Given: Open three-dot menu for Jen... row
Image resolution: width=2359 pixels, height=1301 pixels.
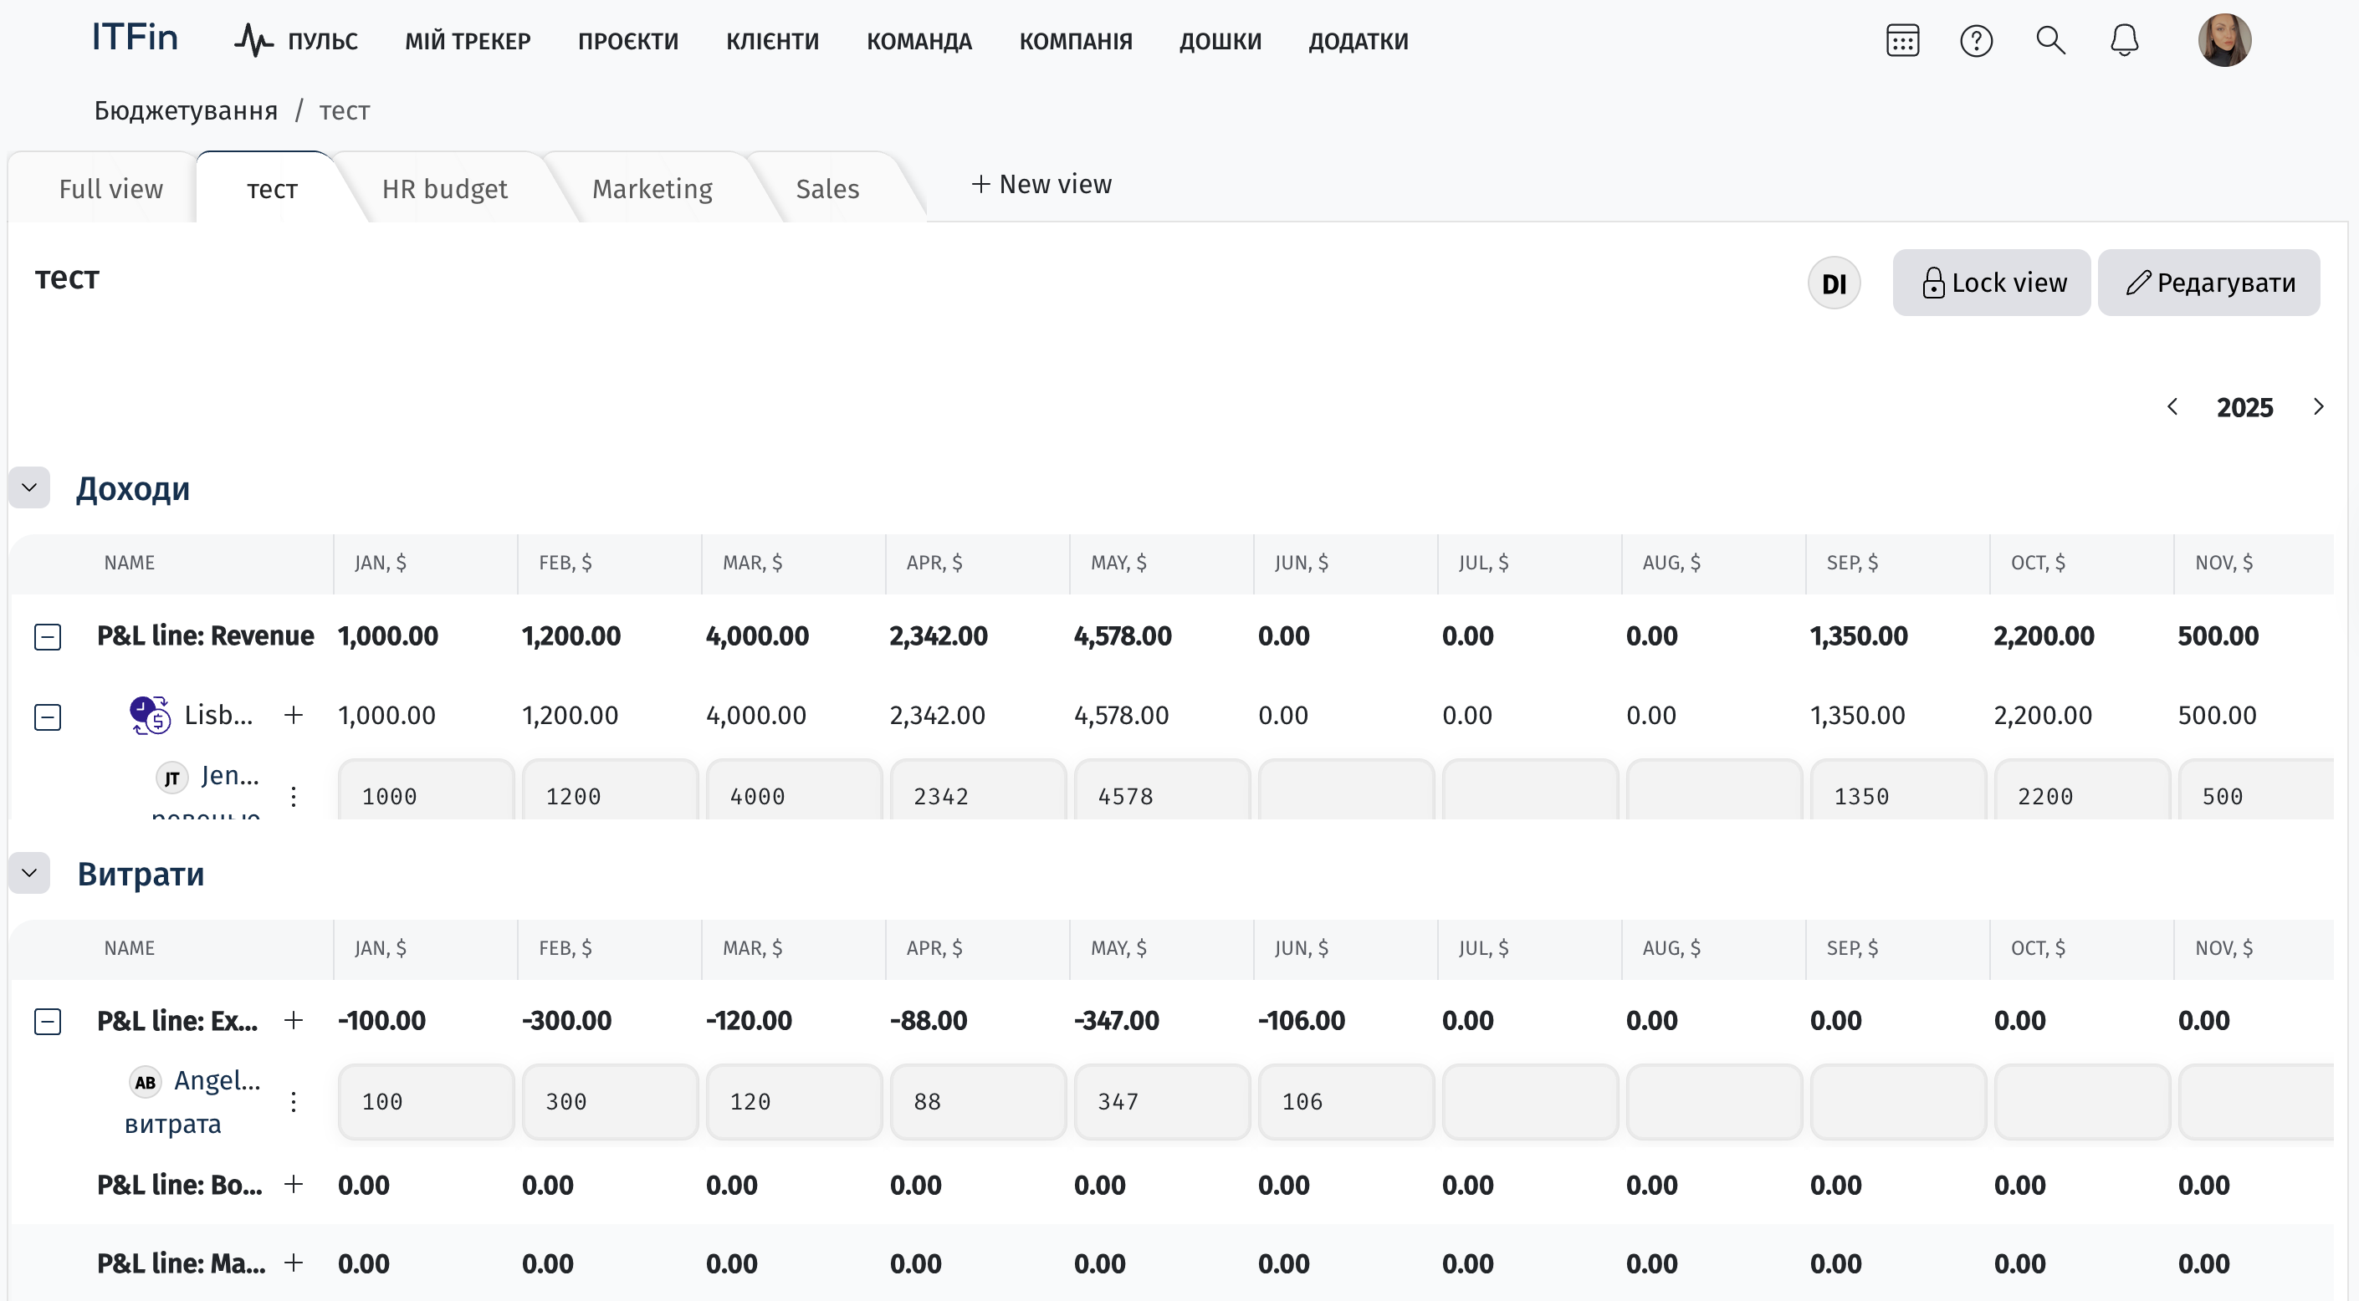Looking at the screenshot, I should [x=293, y=796].
